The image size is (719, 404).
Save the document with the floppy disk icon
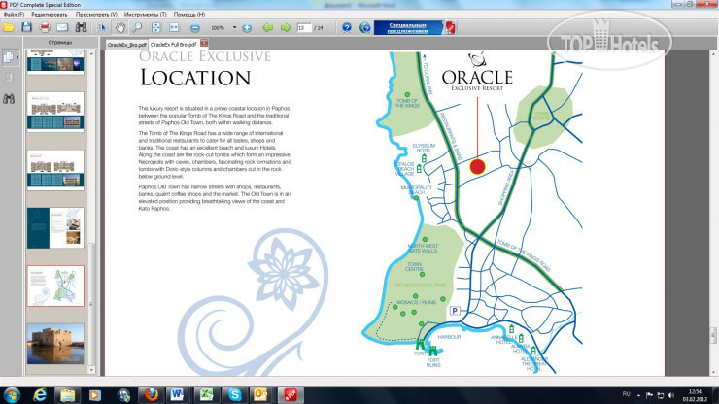[x=26, y=27]
